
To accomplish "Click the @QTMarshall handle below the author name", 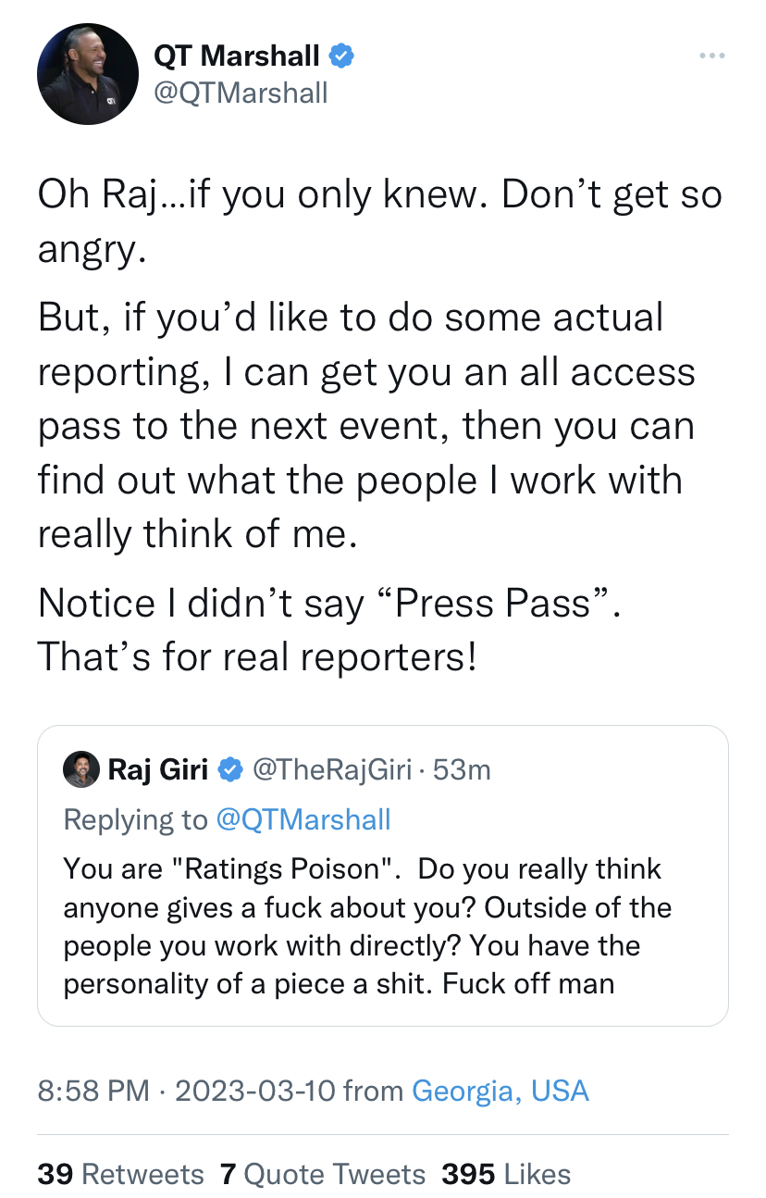I will 240,93.
